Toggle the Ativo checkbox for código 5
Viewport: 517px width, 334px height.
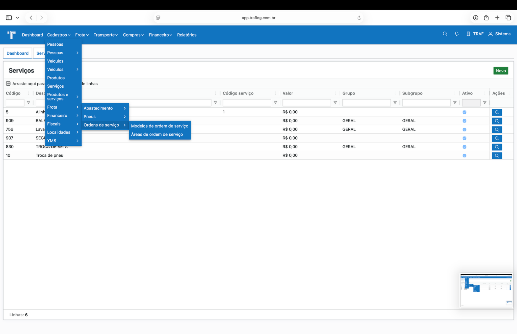pyautogui.click(x=464, y=112)
